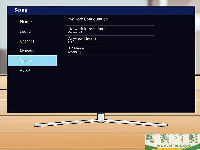The image size is (200, 150).
Task: Go to the Channel menu item
Action: (27, 41)
